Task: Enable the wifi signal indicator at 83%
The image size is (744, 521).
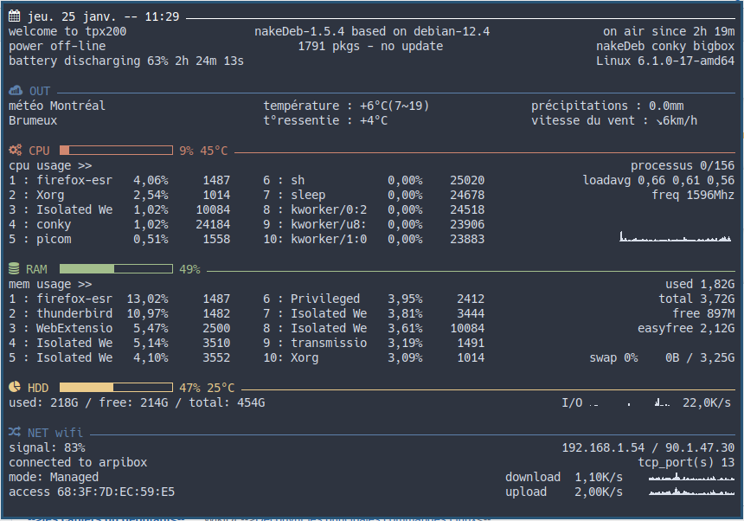Action: (43, 447)
